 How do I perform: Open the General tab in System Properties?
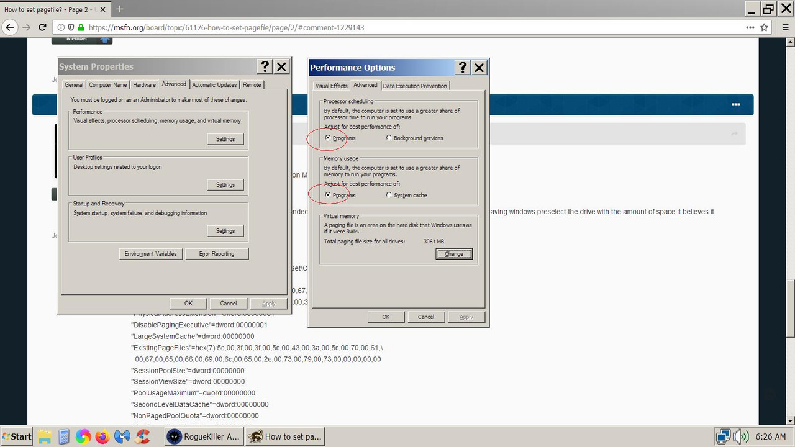coord(74,85)
